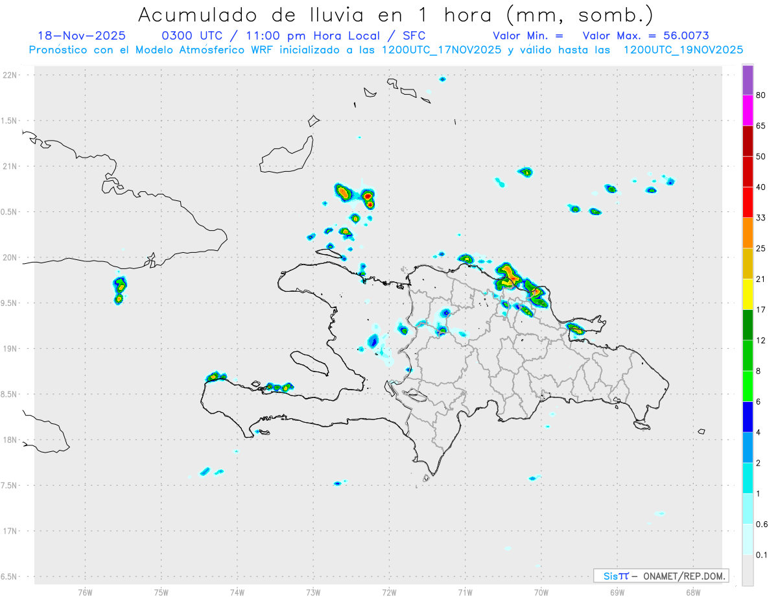Click the orange swatch between 25 and 33
Viewport: 778px width, 601px height.
click(748, 232)
